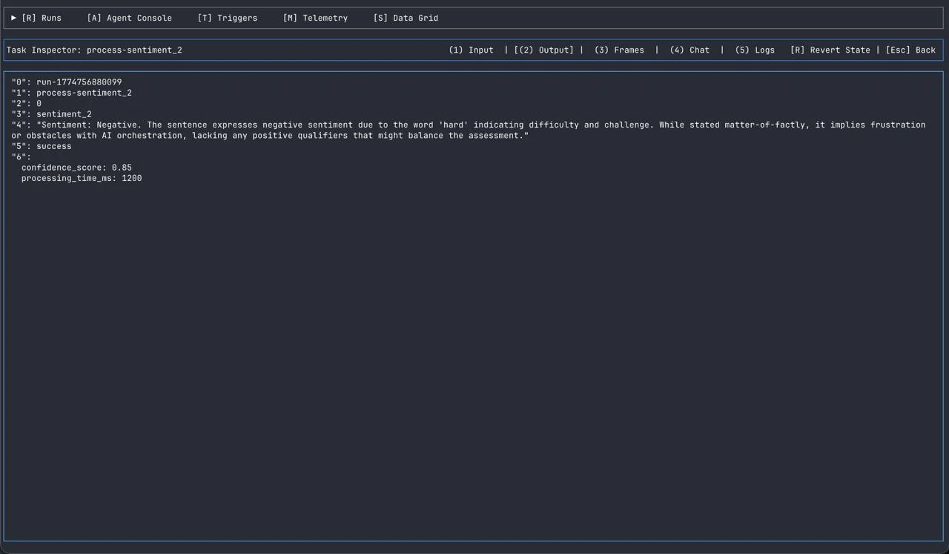This screenshot has height=554, width=949.
Task: Open the Logs tab
Action: click(755, 50)
